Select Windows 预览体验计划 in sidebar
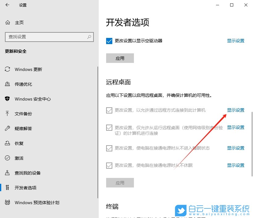This screenshot has width=253, height=218. [x=36, y=202]
